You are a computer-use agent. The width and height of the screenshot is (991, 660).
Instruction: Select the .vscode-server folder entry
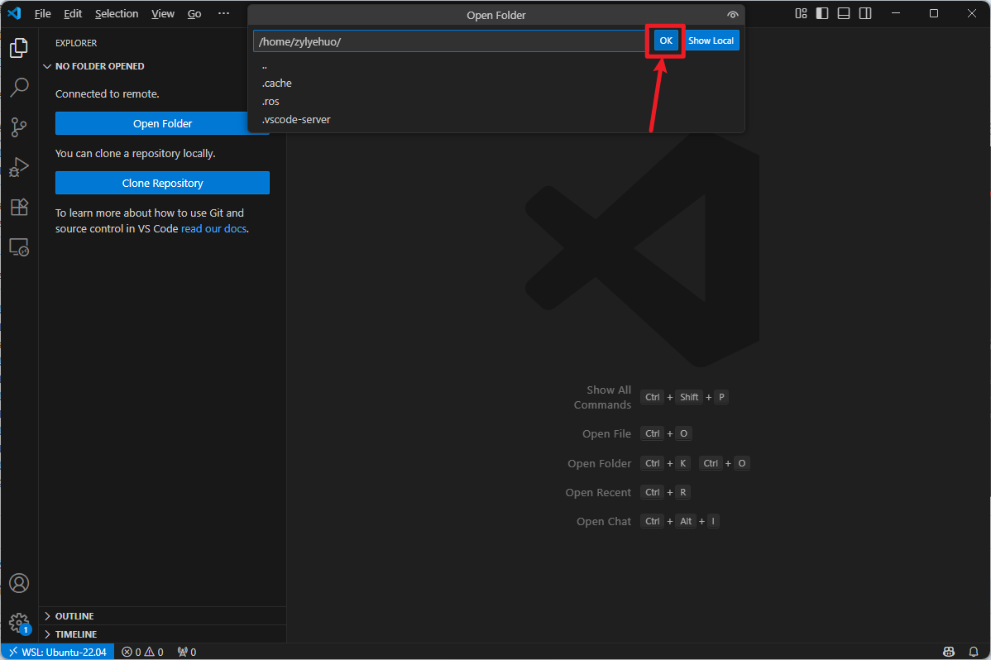click(x=496, y=119)
